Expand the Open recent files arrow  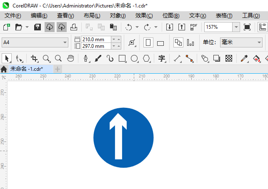[x=27, y=27]
